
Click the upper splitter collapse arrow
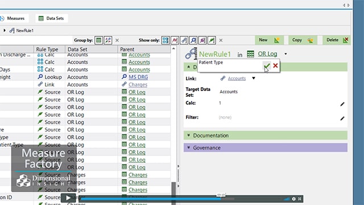178,166
